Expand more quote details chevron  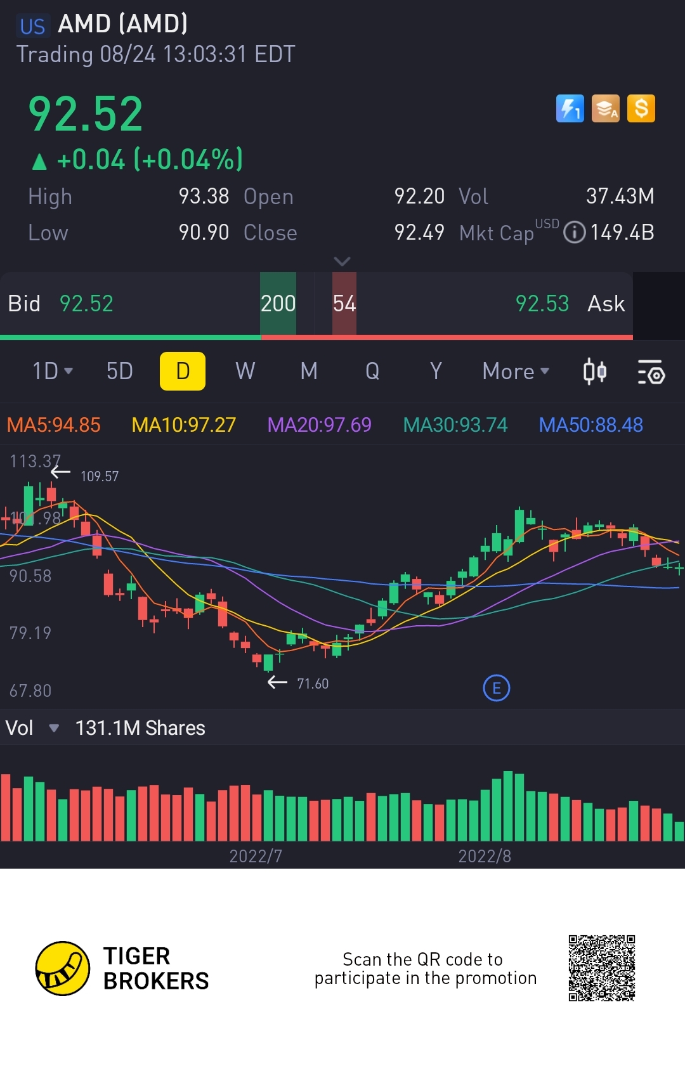point(342,261)
